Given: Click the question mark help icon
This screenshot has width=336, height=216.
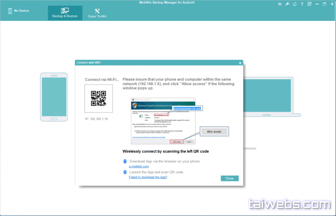Looking at the screenshot, I should [302, 4].
